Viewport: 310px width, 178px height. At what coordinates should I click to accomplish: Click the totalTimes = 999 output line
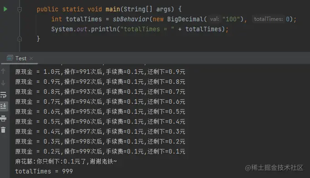point(44,171)
